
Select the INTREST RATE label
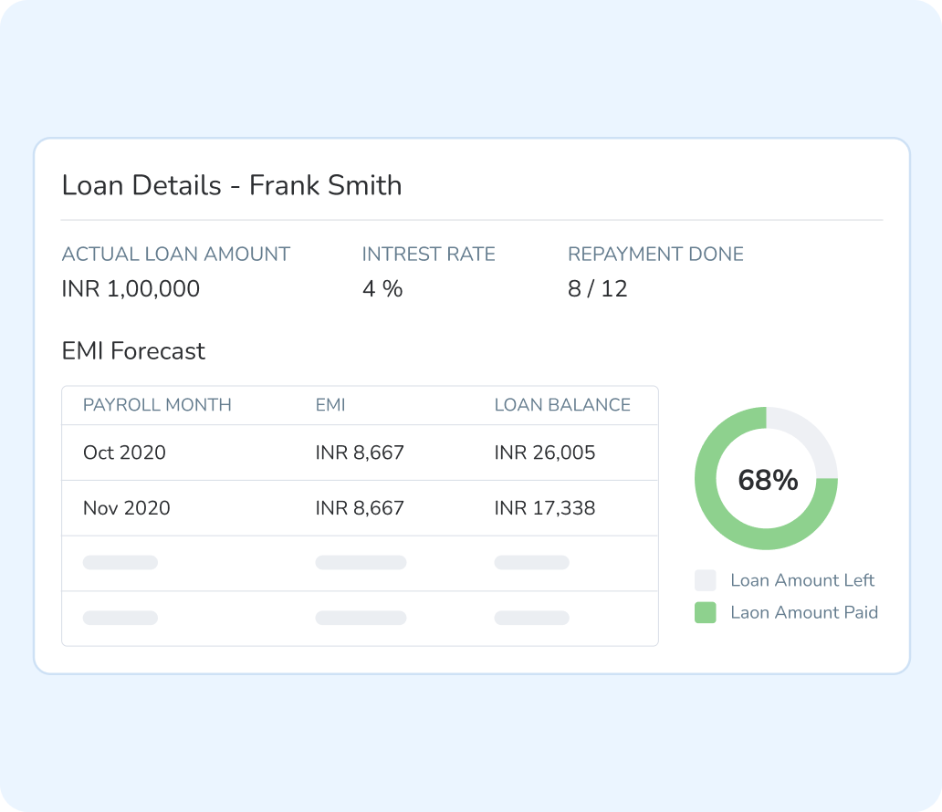(428, 254)
